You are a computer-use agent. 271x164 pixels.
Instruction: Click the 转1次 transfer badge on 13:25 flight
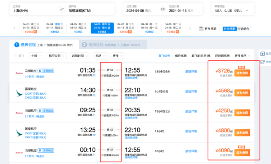tap(110, 130)
